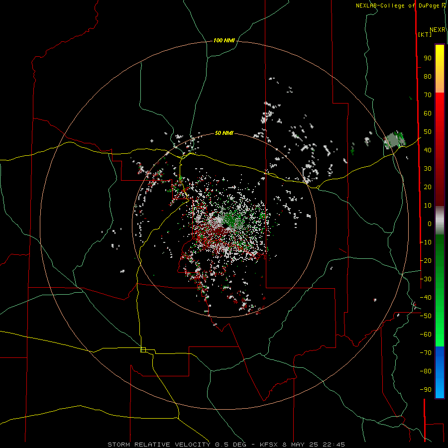Click the 30 knot value on the scale
Viewport: 448px width, 448px height.
(x=428, y=169)
